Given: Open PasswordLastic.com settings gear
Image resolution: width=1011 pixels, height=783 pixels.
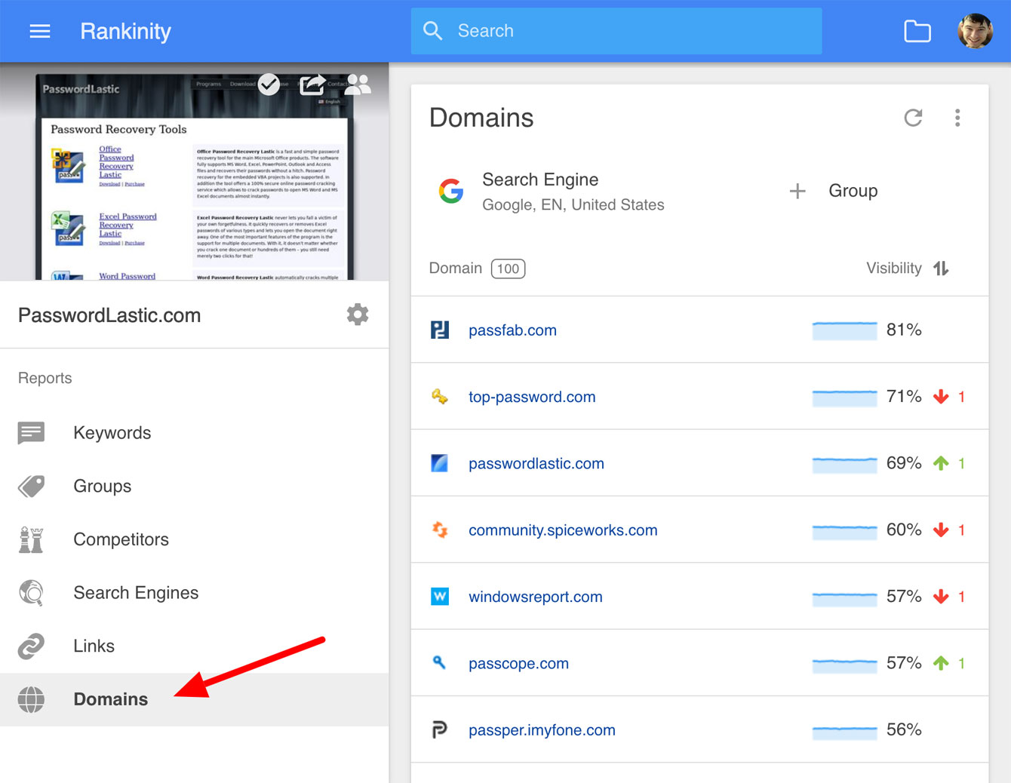Looking at the screenshot, I should click(x=358, y=315).
